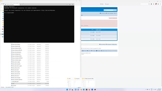Open taskbar Search magnifier
The height and width of the screenshot is (91, 162).
pos(70,89)
